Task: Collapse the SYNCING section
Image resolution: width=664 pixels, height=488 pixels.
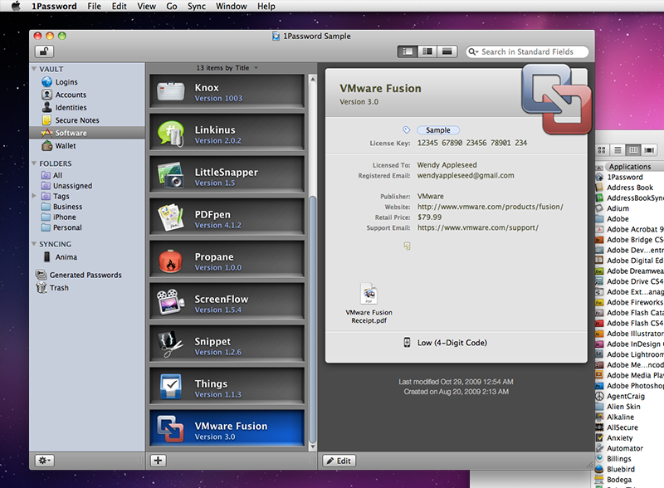Action: point(34,244)
